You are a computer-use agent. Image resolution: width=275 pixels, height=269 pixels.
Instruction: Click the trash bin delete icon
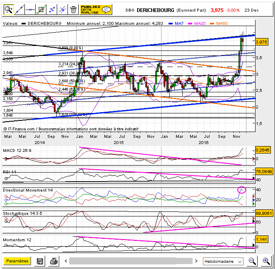point(73,10)
